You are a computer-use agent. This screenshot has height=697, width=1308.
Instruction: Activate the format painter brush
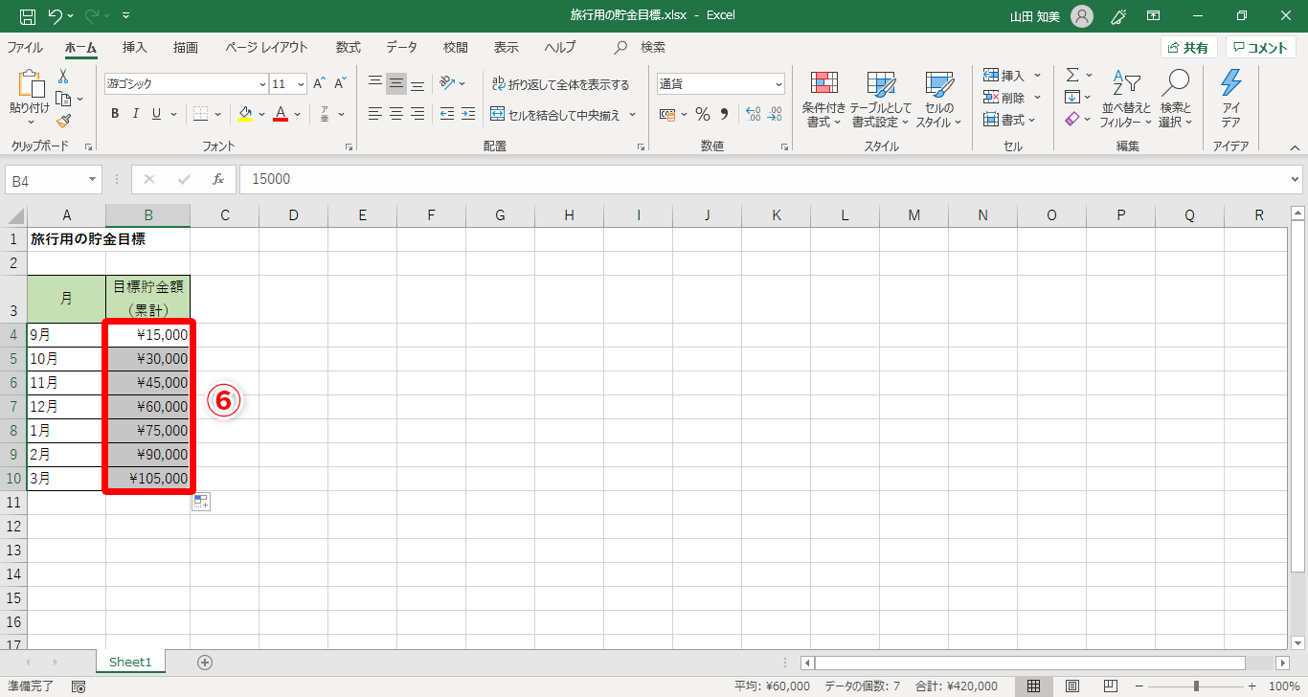[63, 121]
